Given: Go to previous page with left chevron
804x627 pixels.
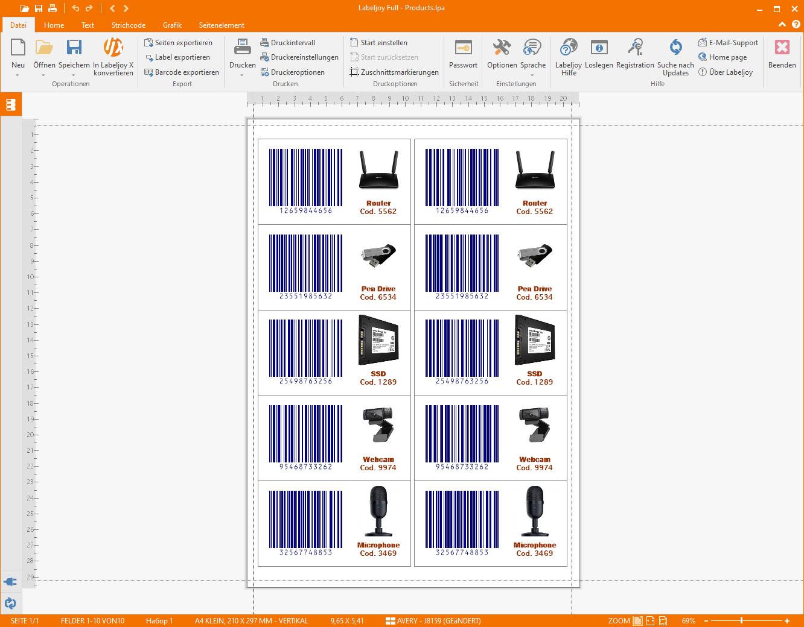Looking at the screenshot, I should [112, 8].
